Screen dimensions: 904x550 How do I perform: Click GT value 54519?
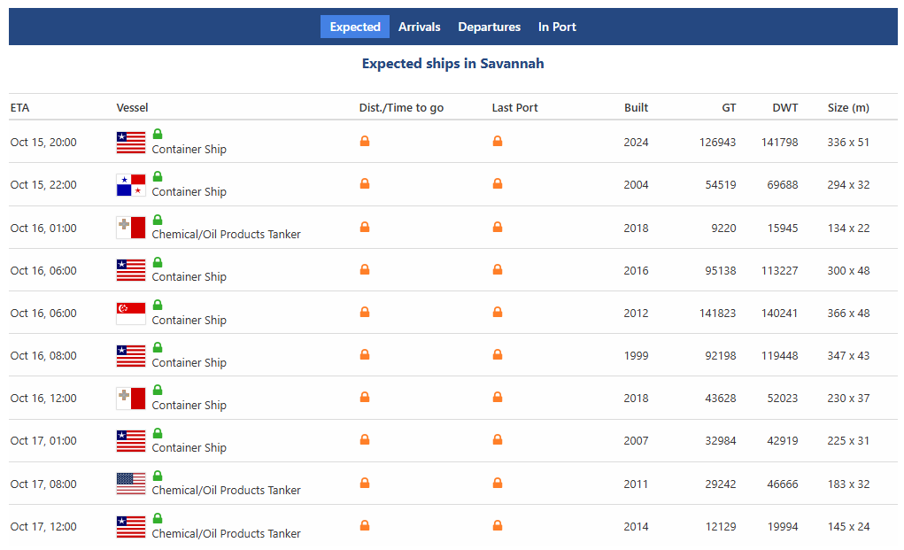coord(721,184)
